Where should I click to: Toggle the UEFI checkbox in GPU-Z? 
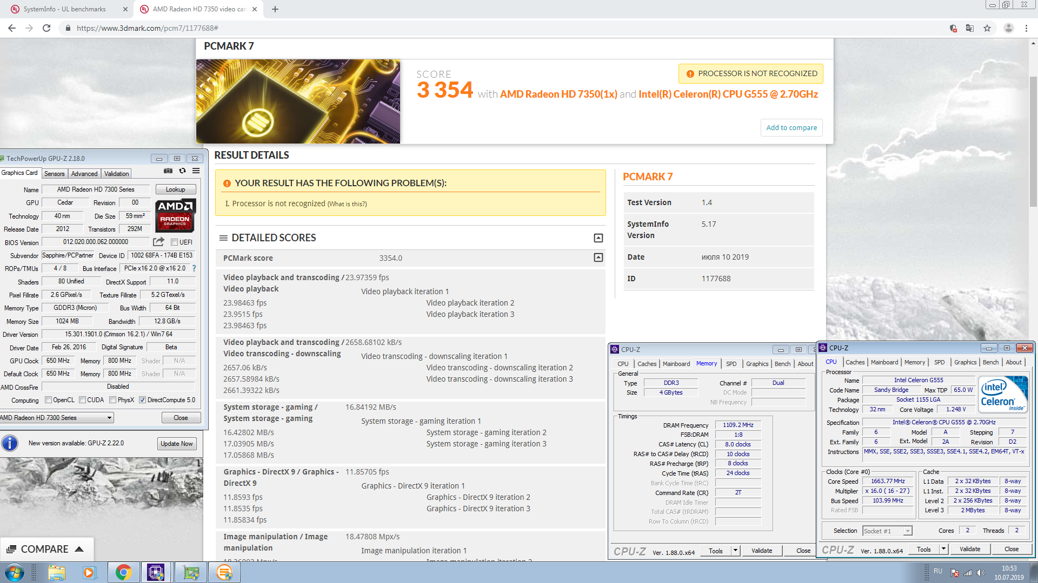point(174,242)
